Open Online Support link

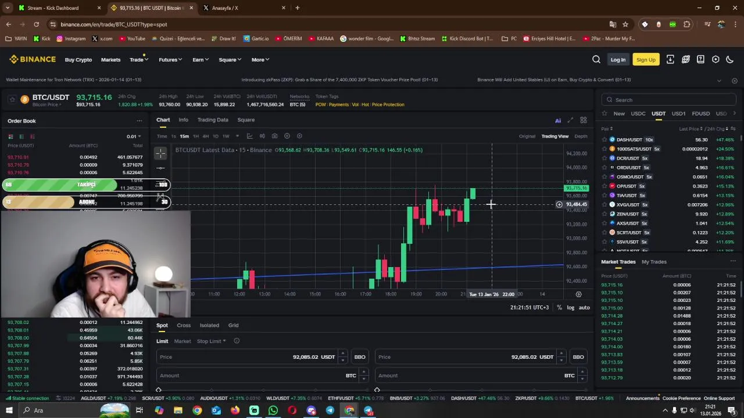tap(719, 398)
